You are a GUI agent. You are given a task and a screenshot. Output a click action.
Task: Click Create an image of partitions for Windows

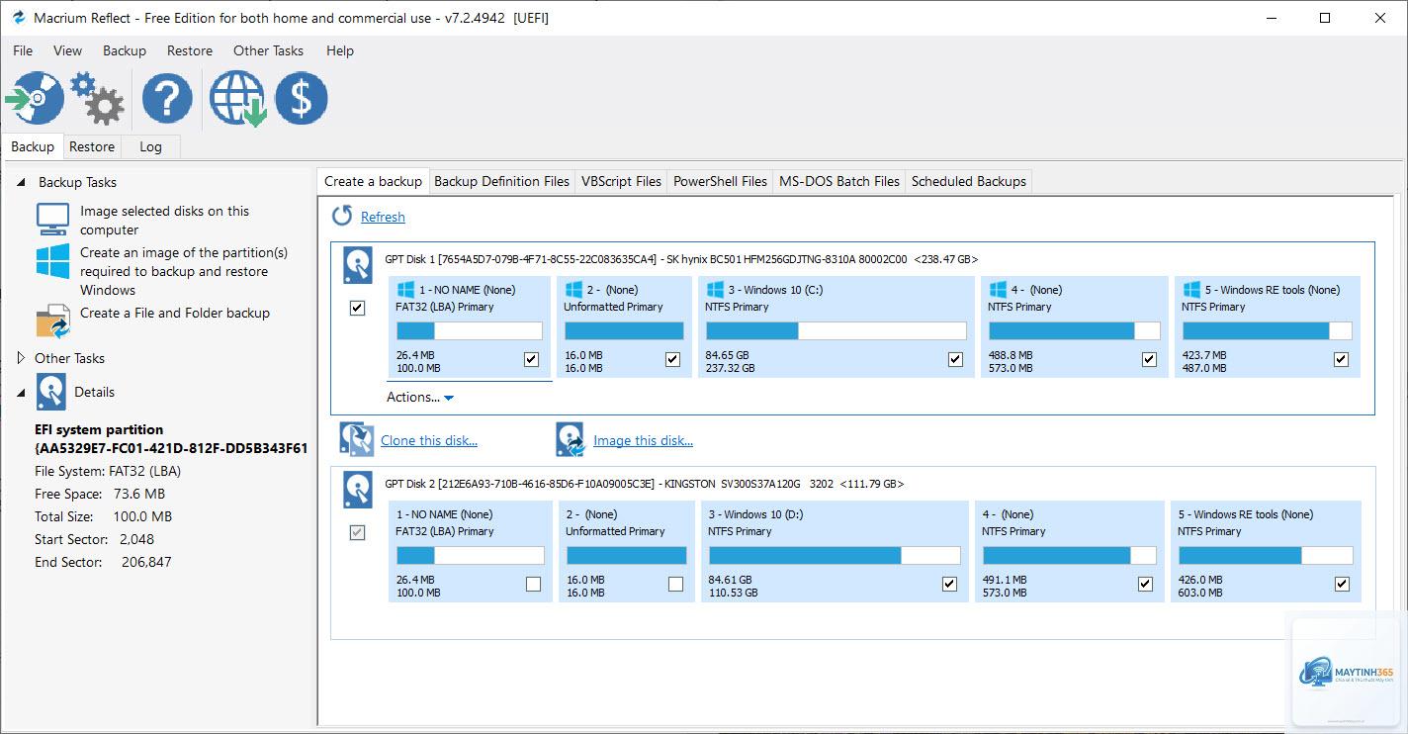(x=184, y=271)
